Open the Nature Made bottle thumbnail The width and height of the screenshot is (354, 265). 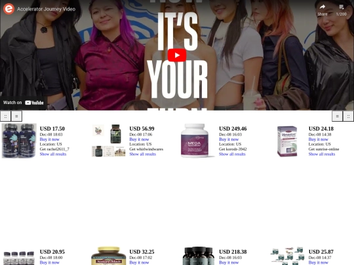click(x=109, y=256)
